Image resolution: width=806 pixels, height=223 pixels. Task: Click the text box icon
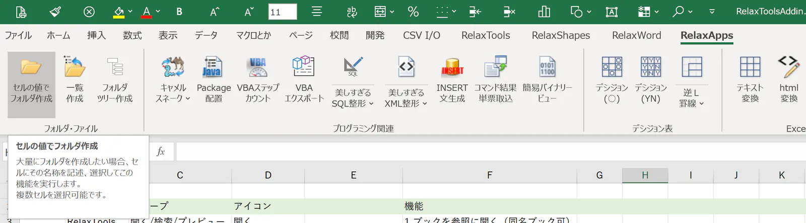tap(612, 12)
